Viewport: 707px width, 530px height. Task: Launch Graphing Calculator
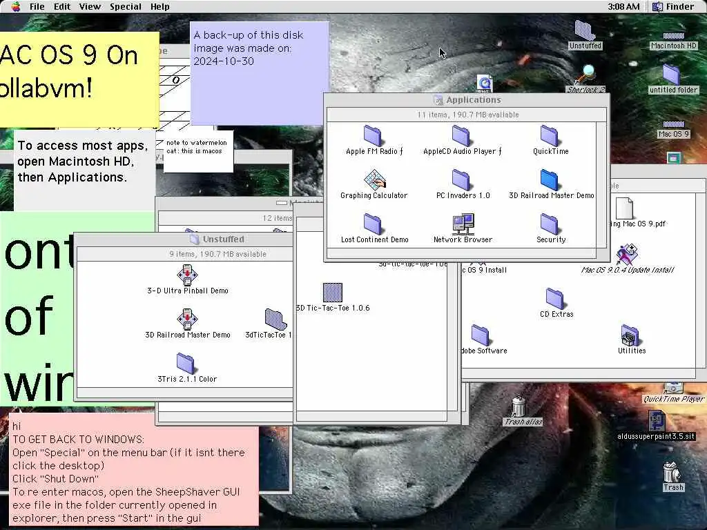375,180
